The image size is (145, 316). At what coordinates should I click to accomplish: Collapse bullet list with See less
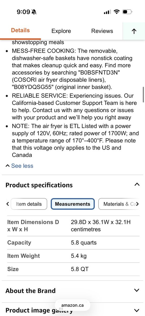pos(19,166)
